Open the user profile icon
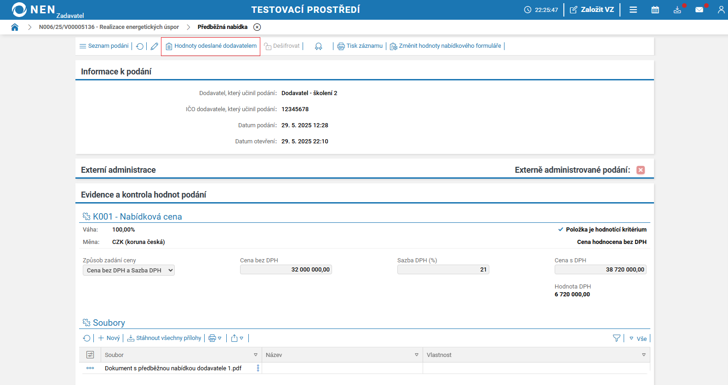The height and width of the screenshot is (385, 728). [x=721, y=10]
